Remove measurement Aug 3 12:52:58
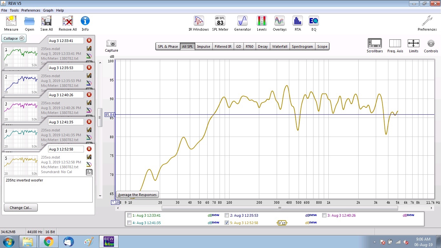441x248 pixels. tap(89, 149)
